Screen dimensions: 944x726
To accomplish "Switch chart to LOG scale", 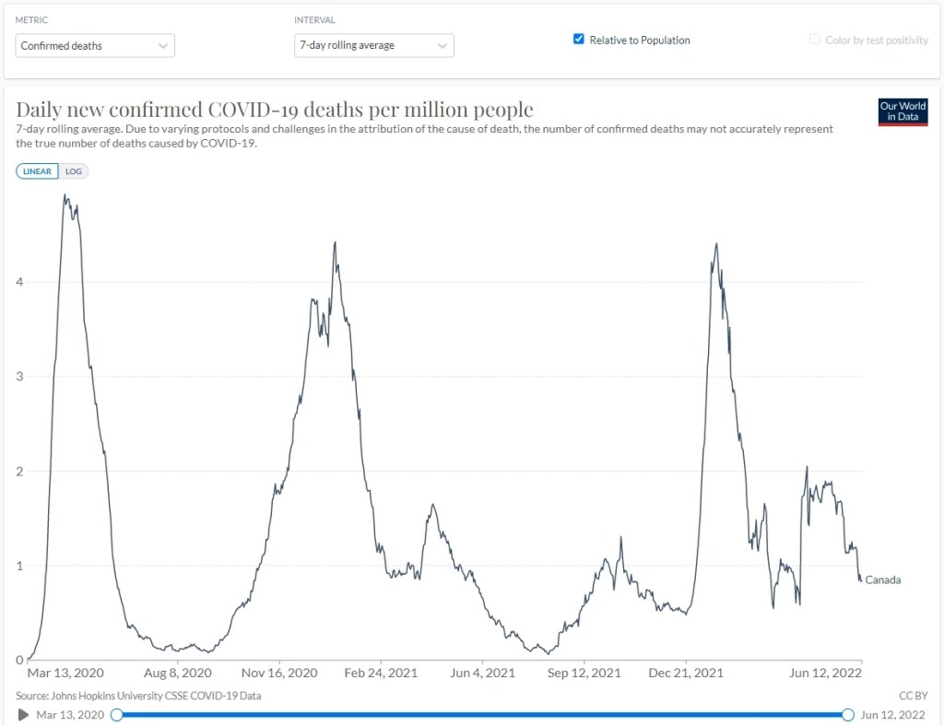I will click(74, 171).
